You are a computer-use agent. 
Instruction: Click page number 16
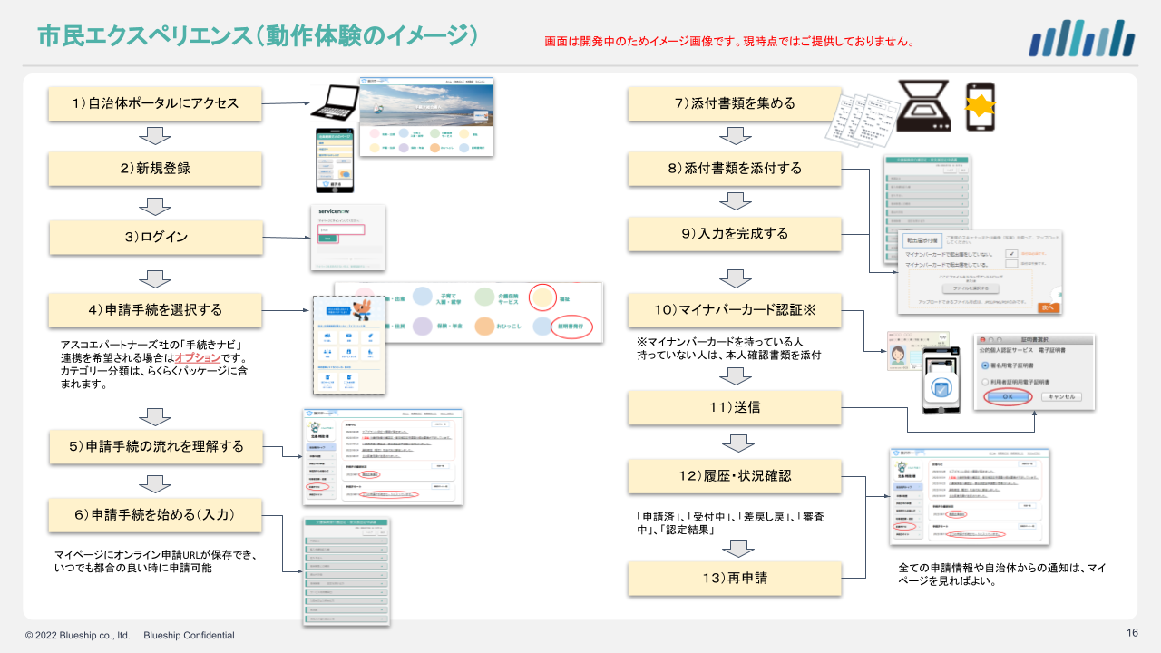pos(1132,632)
